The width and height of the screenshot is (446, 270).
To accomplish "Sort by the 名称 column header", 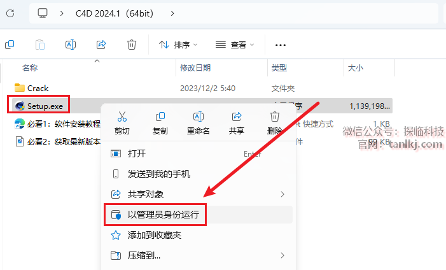I will click(30, 67).
